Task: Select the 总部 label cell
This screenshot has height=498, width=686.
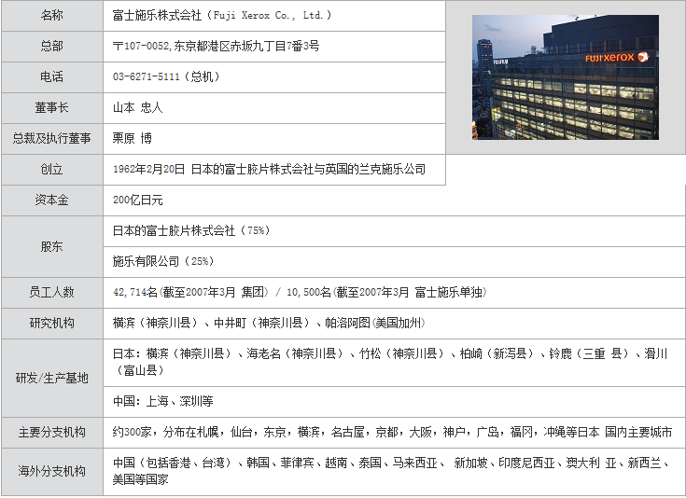Action: (x=52, y=47)
